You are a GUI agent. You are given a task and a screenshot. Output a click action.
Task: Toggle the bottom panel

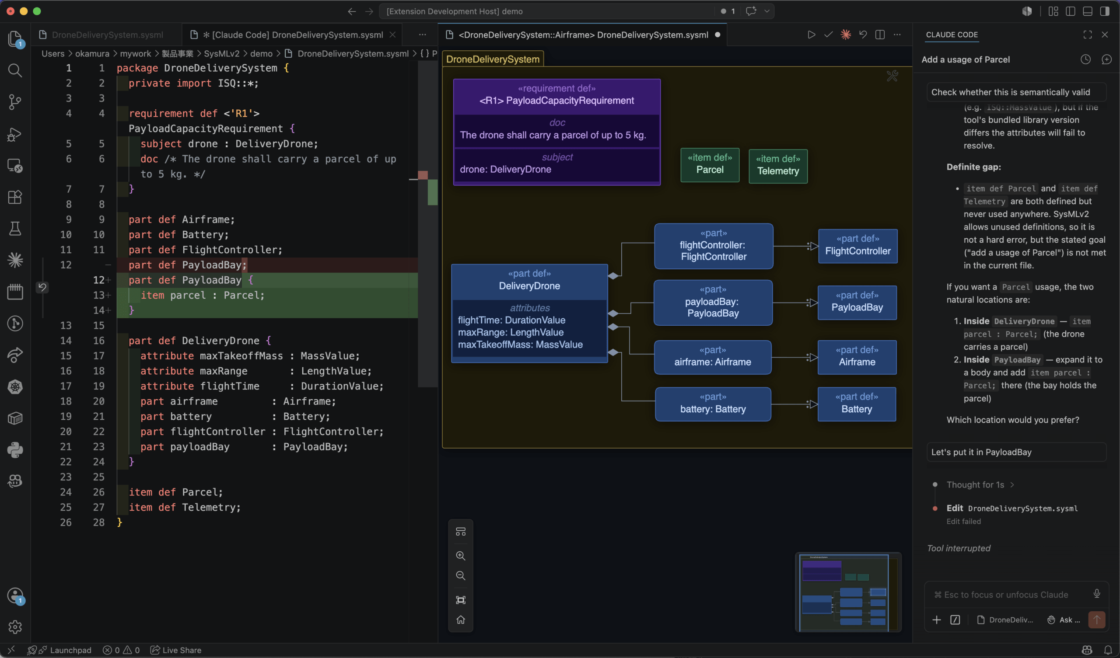click(x=1088, y=11)
